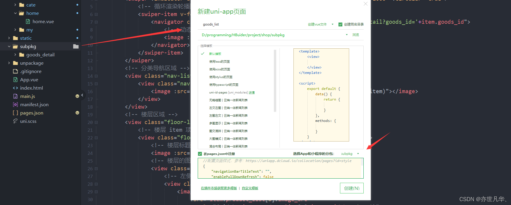Toggle the 创建同名目录 checkbox
Image resolution: width=511 pixels, height=205 pixels.
tap(340, 24)
